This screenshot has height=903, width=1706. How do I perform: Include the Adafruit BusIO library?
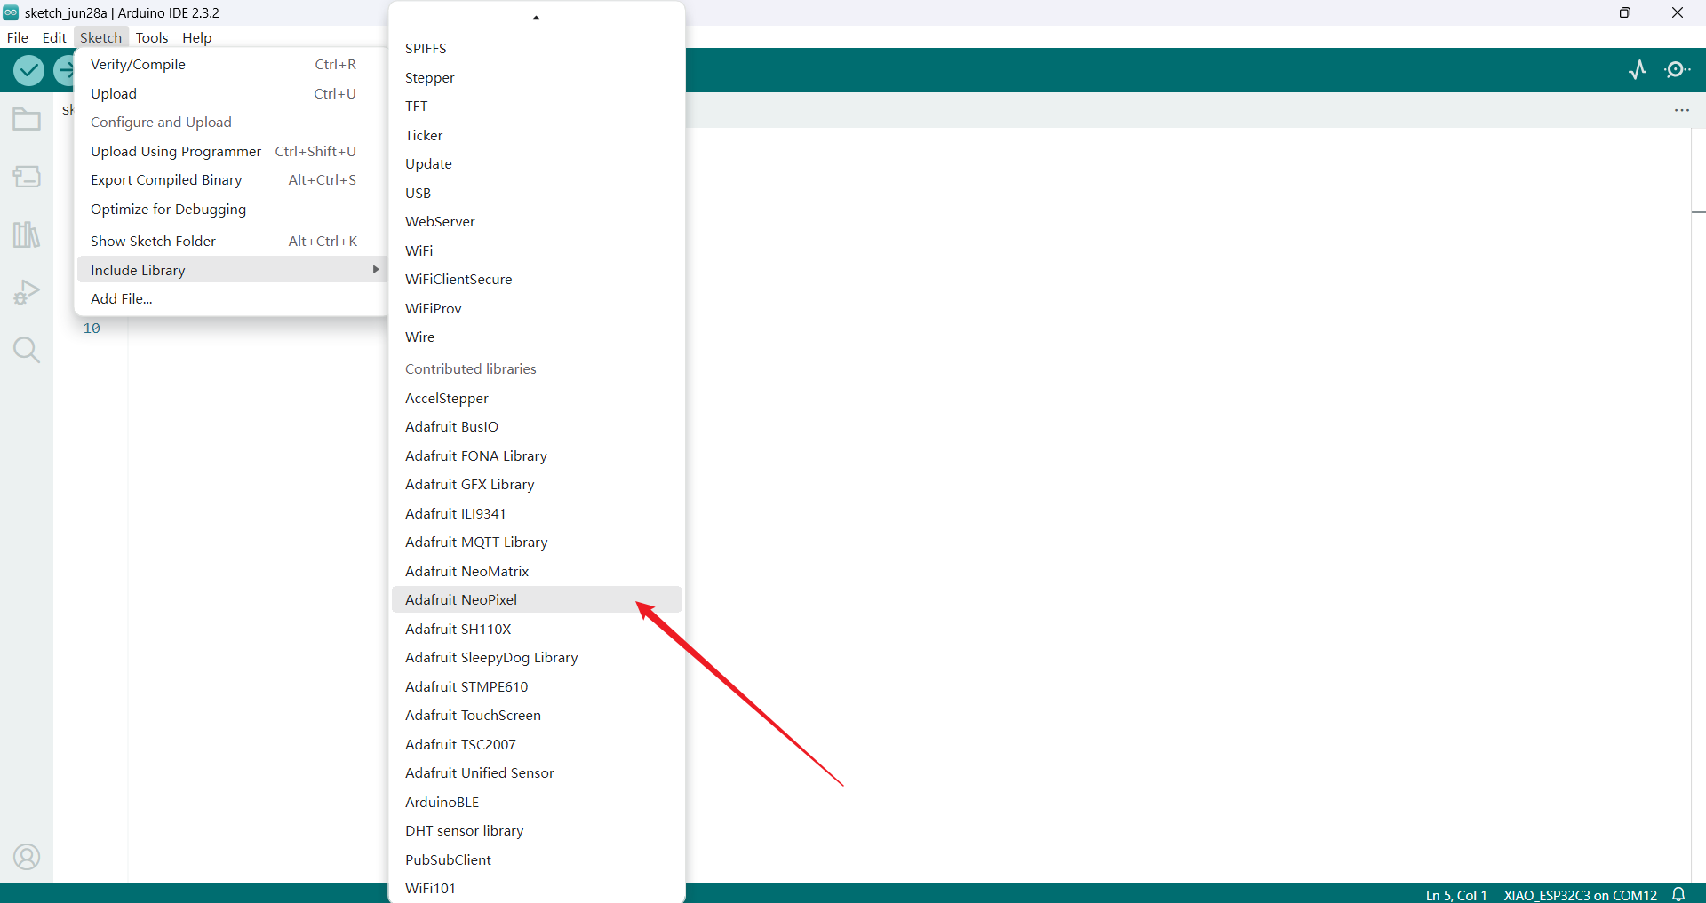[x=537, y=427]
